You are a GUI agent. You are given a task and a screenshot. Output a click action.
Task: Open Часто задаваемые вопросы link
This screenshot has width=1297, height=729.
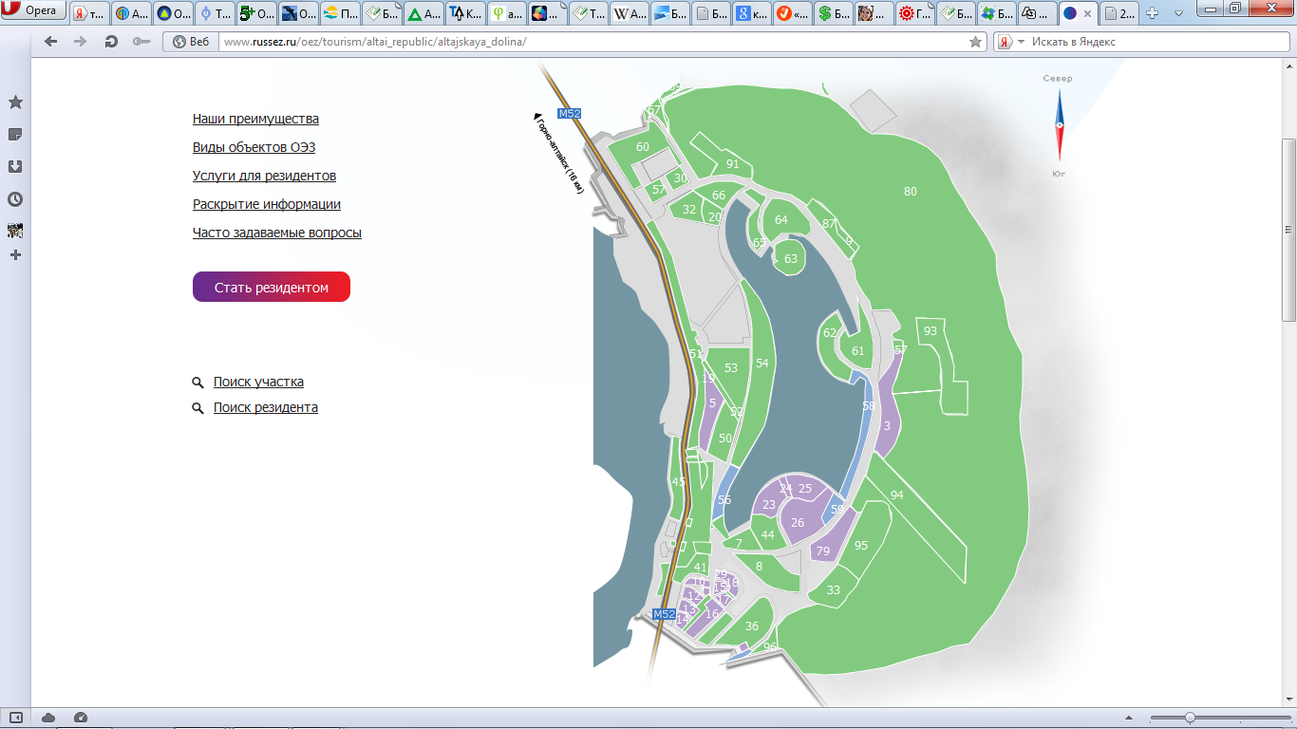coord(277,233)
